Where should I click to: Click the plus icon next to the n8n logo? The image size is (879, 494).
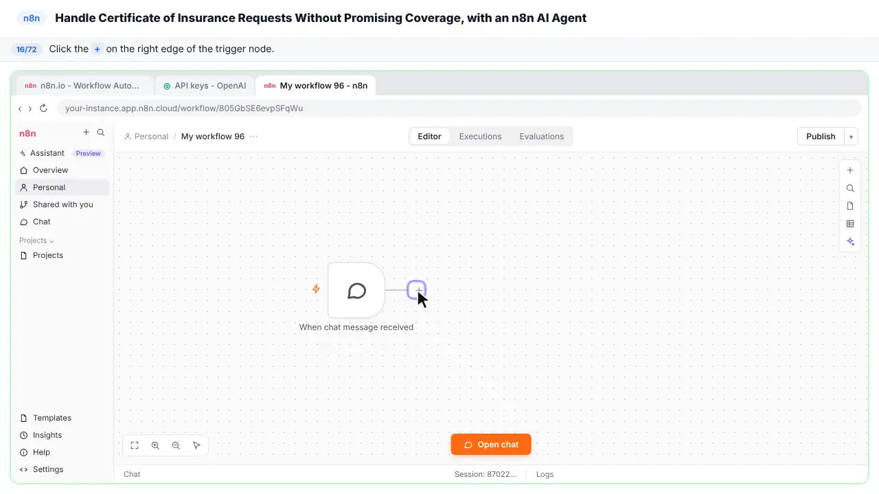coord(86,132)
